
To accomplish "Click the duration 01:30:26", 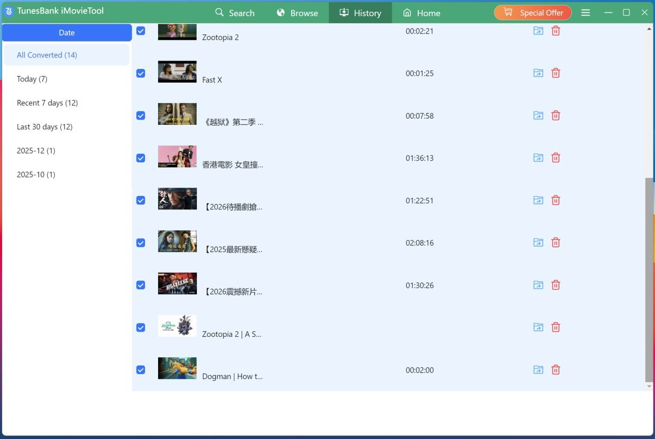I will (x=420, y=285).
